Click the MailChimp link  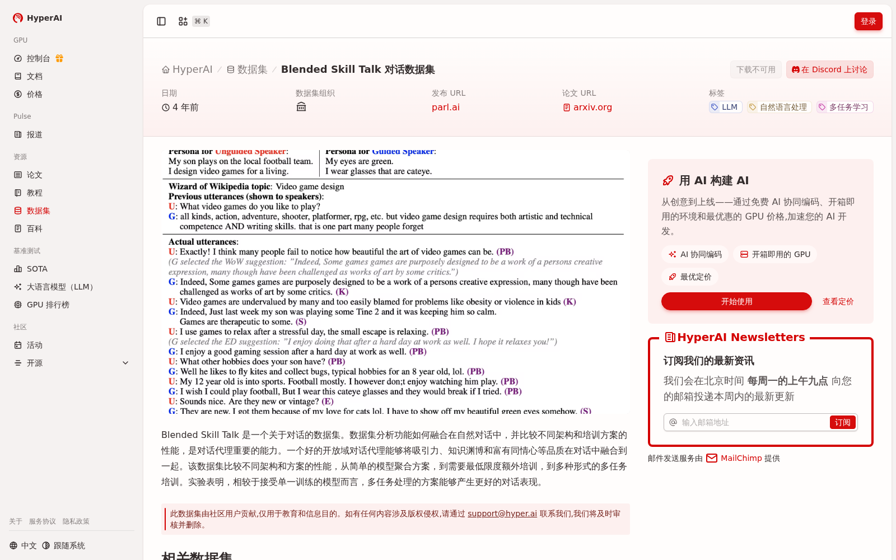741,458
